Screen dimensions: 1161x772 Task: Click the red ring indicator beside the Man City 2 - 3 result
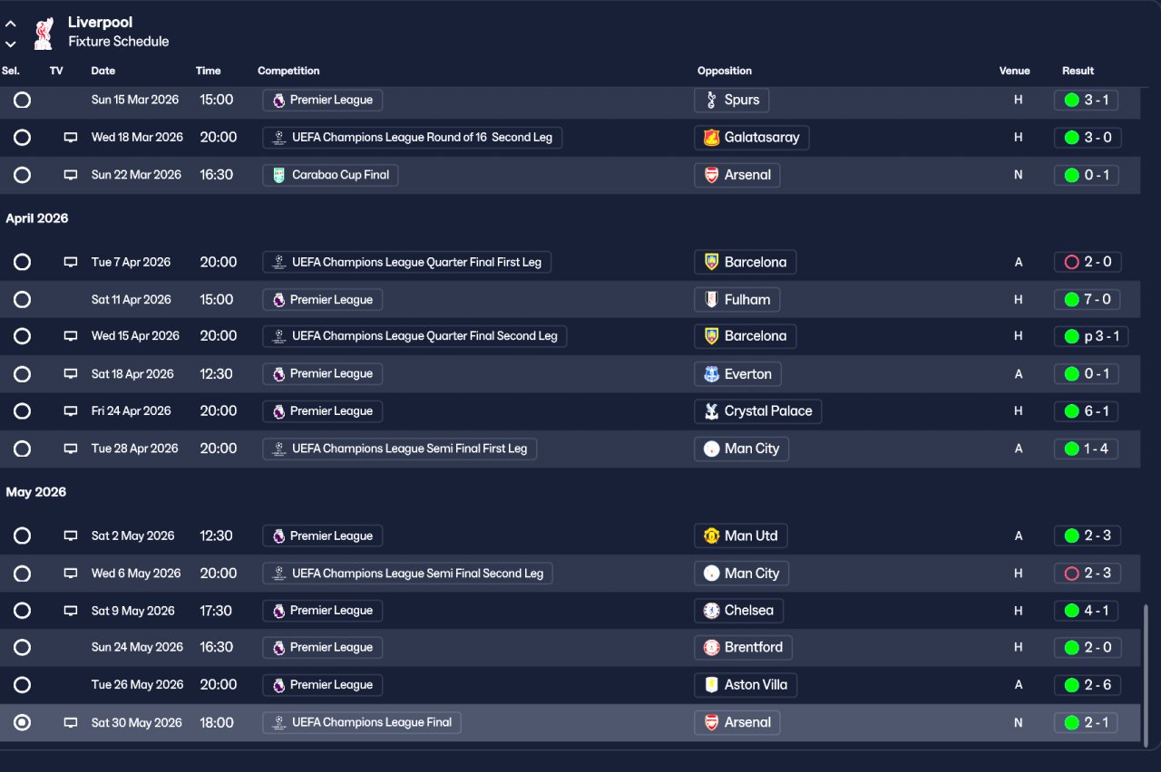point(1071,574)
